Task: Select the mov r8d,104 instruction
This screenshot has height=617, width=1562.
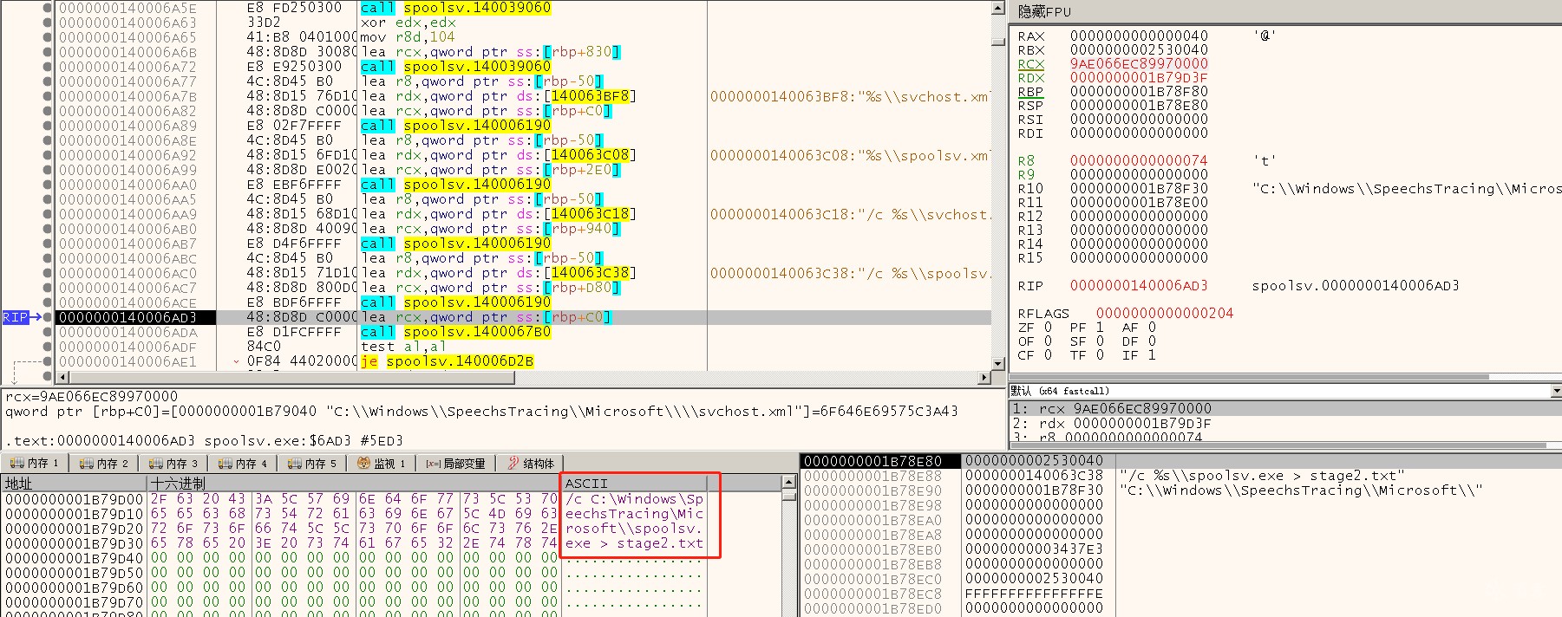Action: [x=408, y=37]
